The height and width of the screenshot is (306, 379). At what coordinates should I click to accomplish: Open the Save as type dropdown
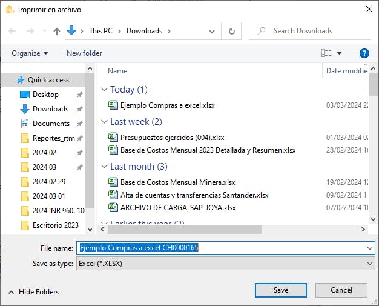[x=225, y=264]
